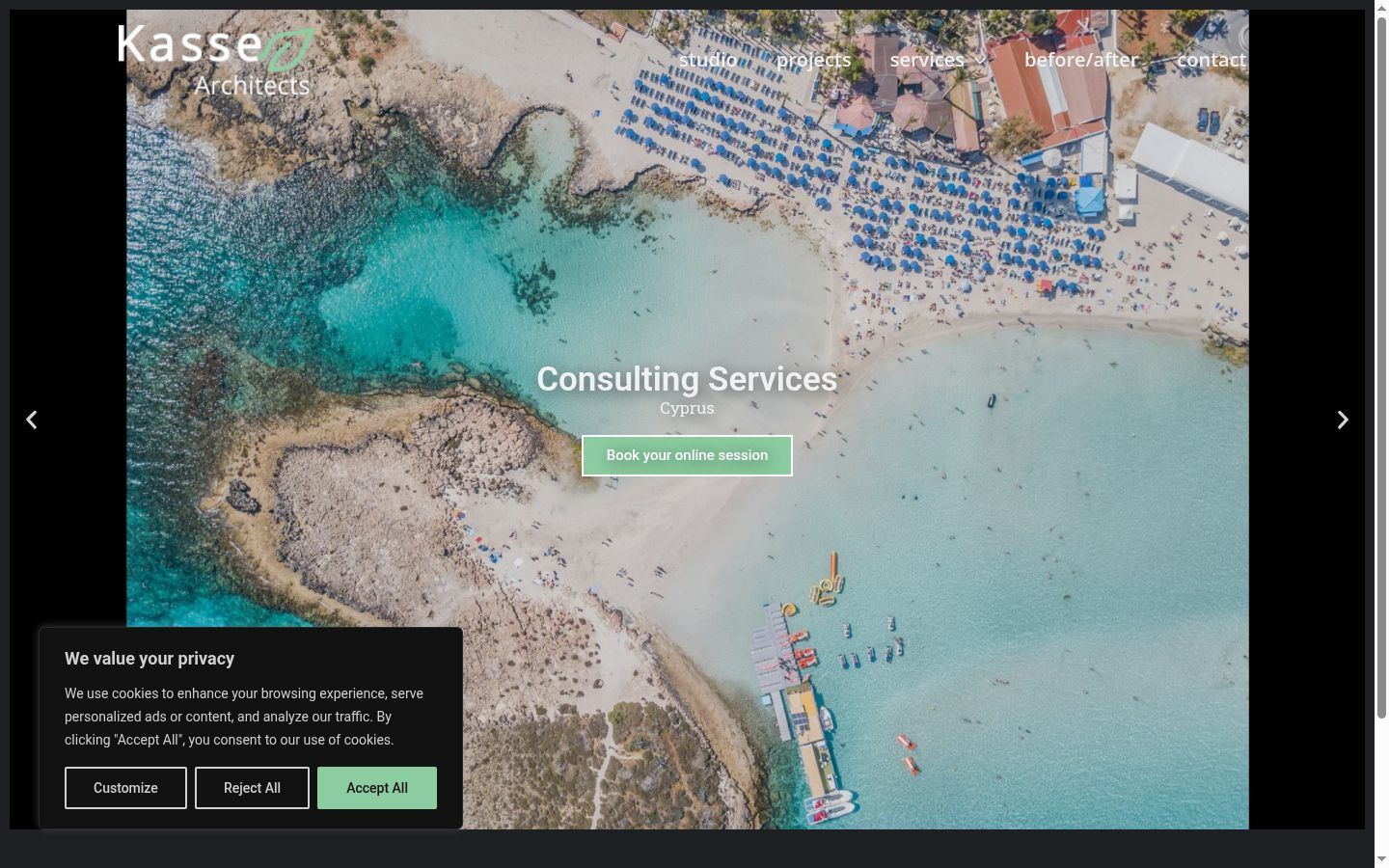Click the Cyprus slide subtitle
1389x868 pixels.
(x=687, y=408)
